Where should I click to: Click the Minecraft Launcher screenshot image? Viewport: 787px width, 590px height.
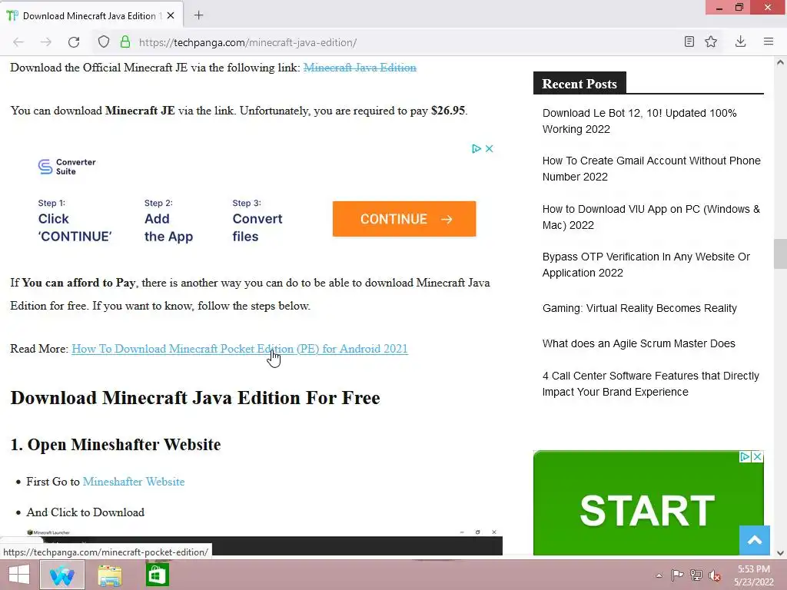tap(264, 542)
